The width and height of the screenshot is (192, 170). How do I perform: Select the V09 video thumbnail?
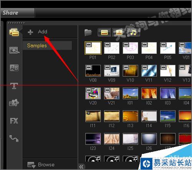coord(112,71)
